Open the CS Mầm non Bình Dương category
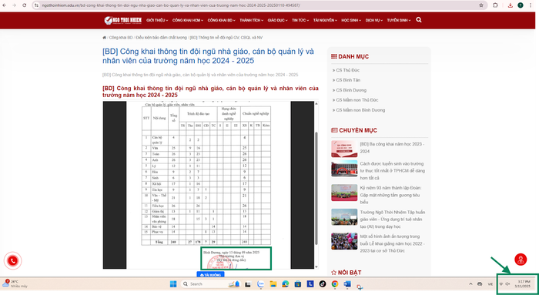The width and height of the screenshot is (539, 295). click(x=360, y=110)
